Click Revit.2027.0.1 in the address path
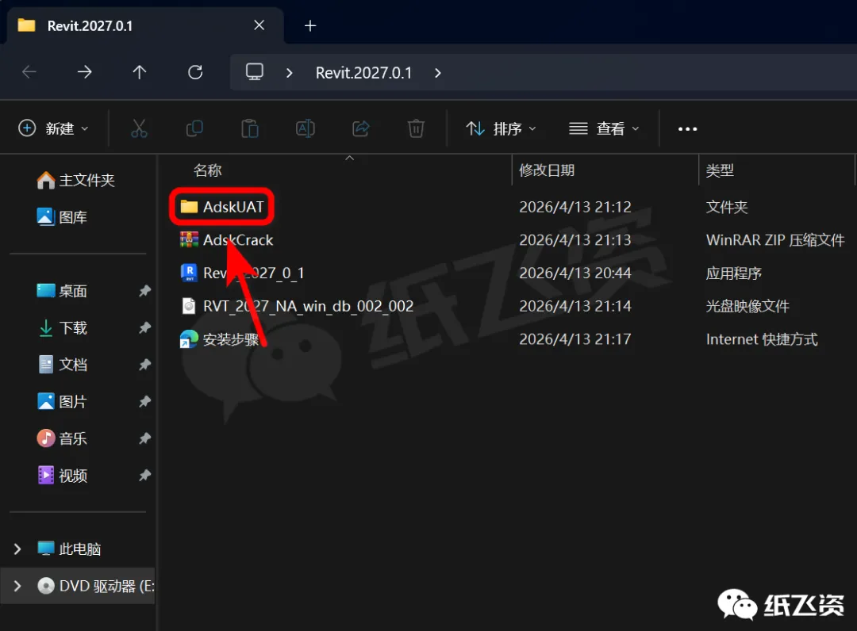This screenshot has width=857, height=631. 363,73
